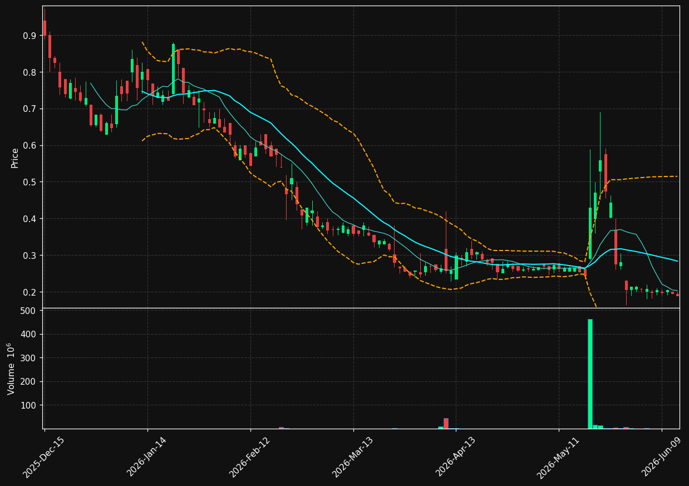Click the 0.9 price tick label
The width and height of the screenshot is (689, 486).
coord(29,36)
